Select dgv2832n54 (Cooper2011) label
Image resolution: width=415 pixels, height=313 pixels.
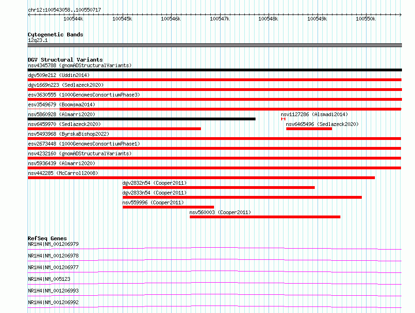154,183
